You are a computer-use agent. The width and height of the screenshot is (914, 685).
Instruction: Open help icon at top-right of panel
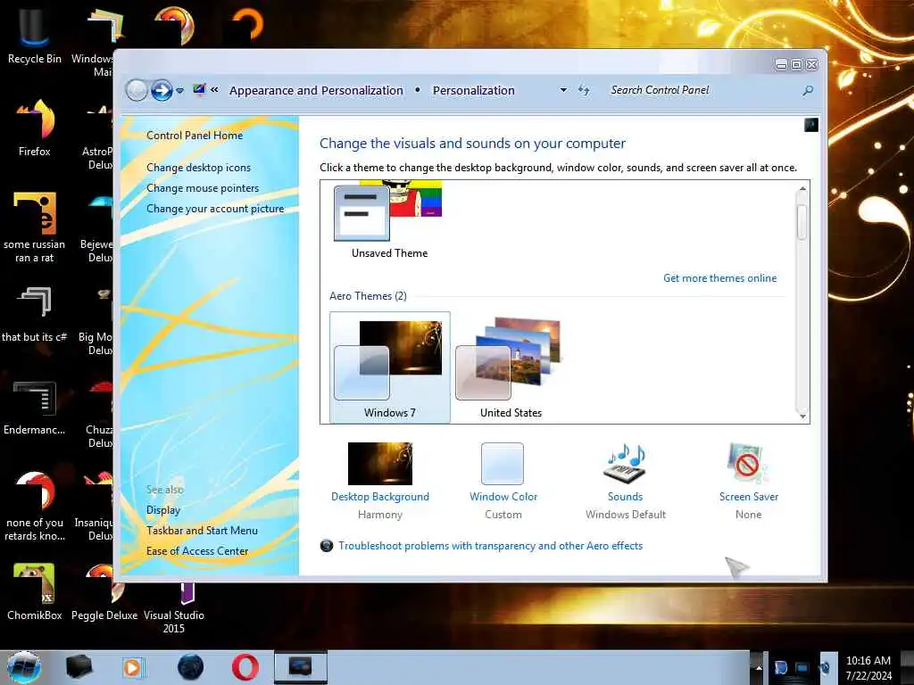pyautogui.click(x=810, y=125)
